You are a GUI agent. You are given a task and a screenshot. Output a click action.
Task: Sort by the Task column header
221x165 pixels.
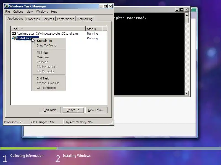coord(48,29)
